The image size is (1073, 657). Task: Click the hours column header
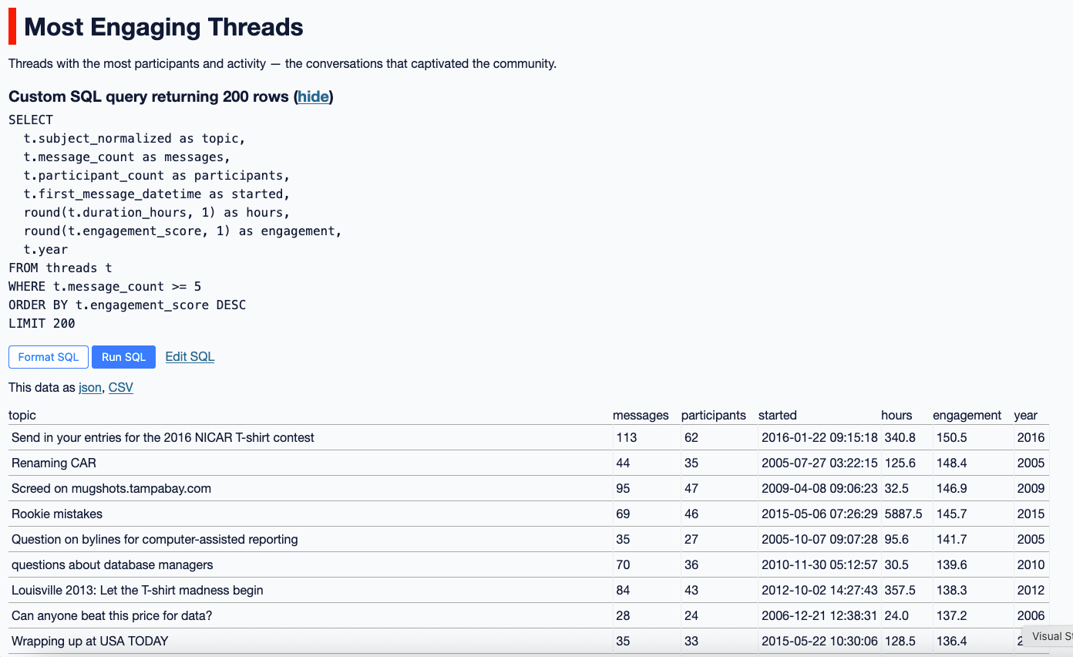point(896,415)
